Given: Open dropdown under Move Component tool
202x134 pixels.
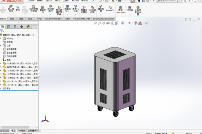Looking at the screenshot, I should point(51,15).
